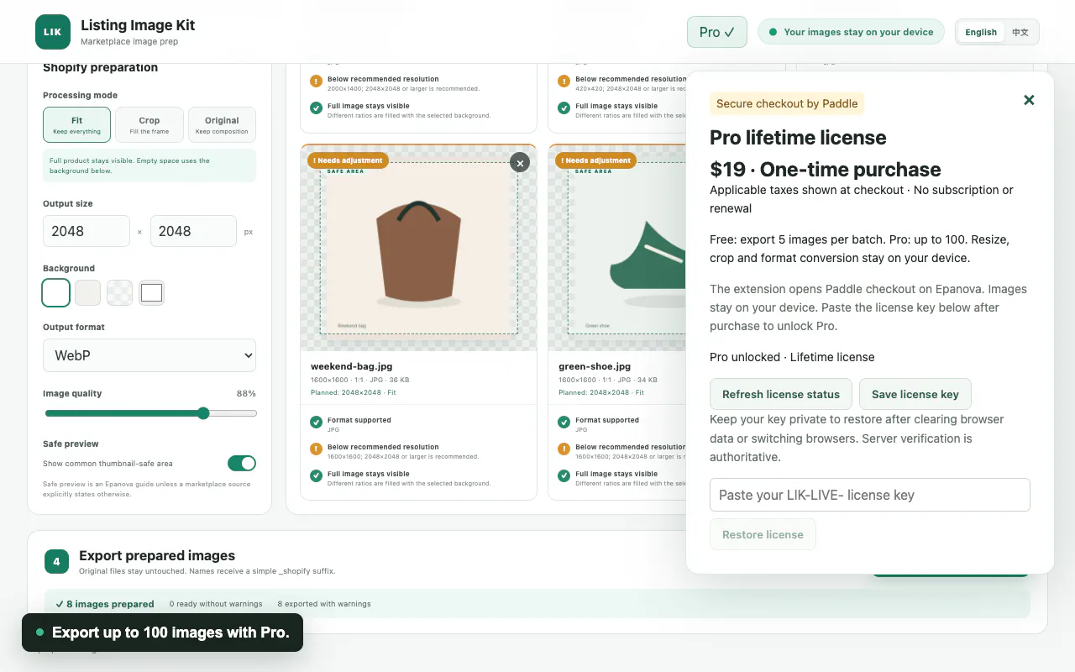Choose the white background swatch

(x=56, y=292)
